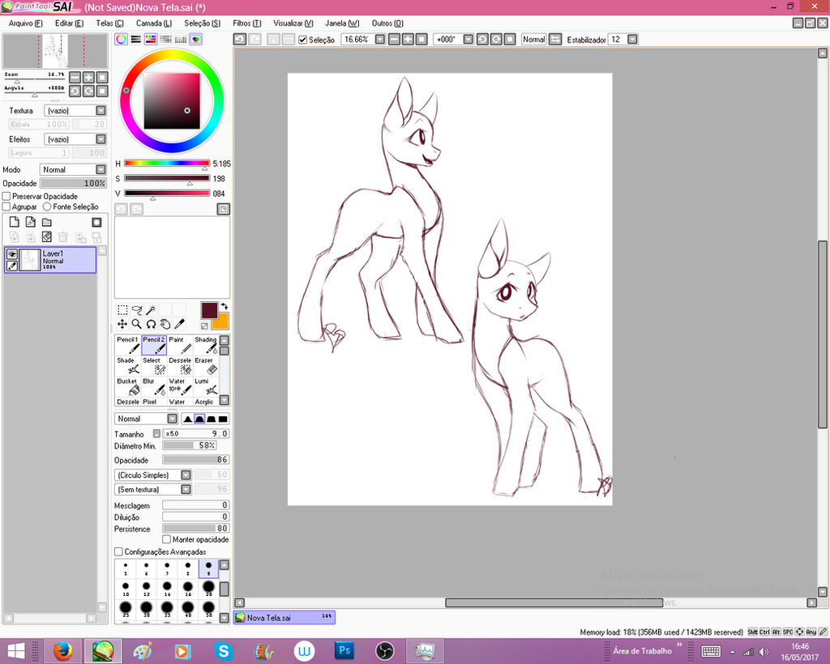Choose the Eraser tool
The width and height of the screenshot is (830, 664).
(x=206, y=366)
